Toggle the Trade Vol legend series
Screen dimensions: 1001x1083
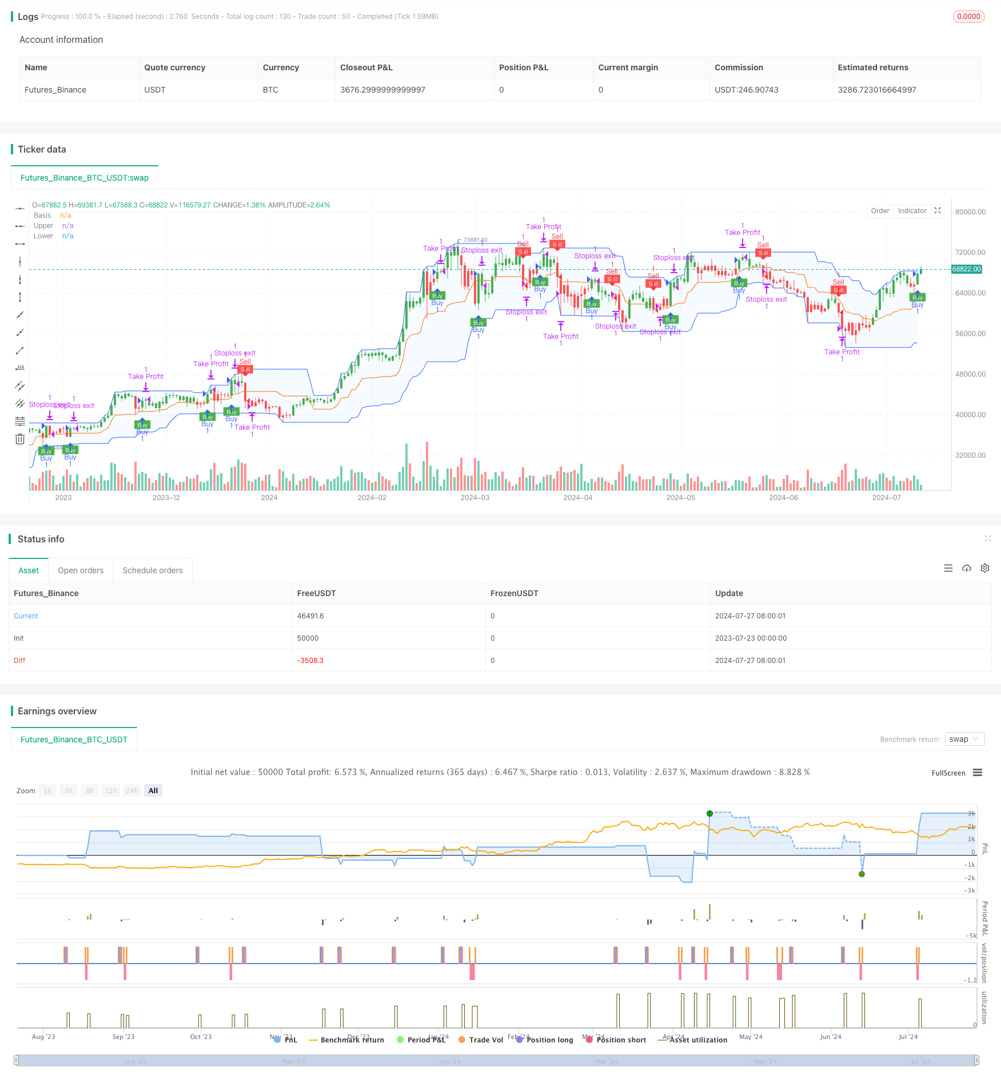coord(481,1040)
